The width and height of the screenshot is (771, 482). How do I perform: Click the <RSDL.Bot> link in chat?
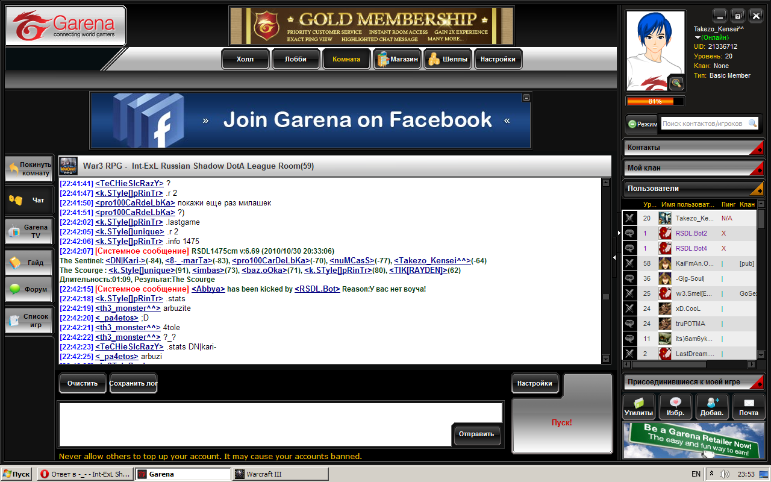tap(317, 289)
